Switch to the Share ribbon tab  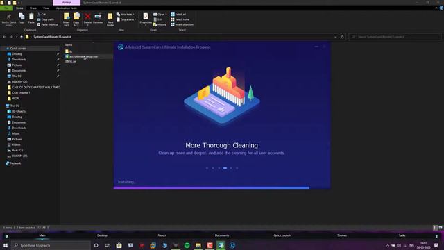[33, 8]
